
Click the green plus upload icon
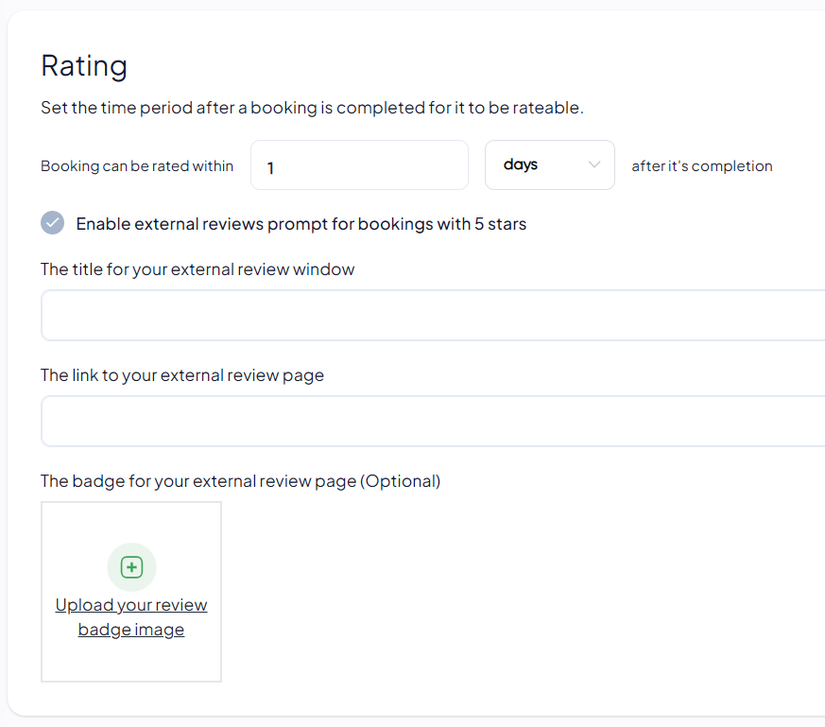point(131,567)
